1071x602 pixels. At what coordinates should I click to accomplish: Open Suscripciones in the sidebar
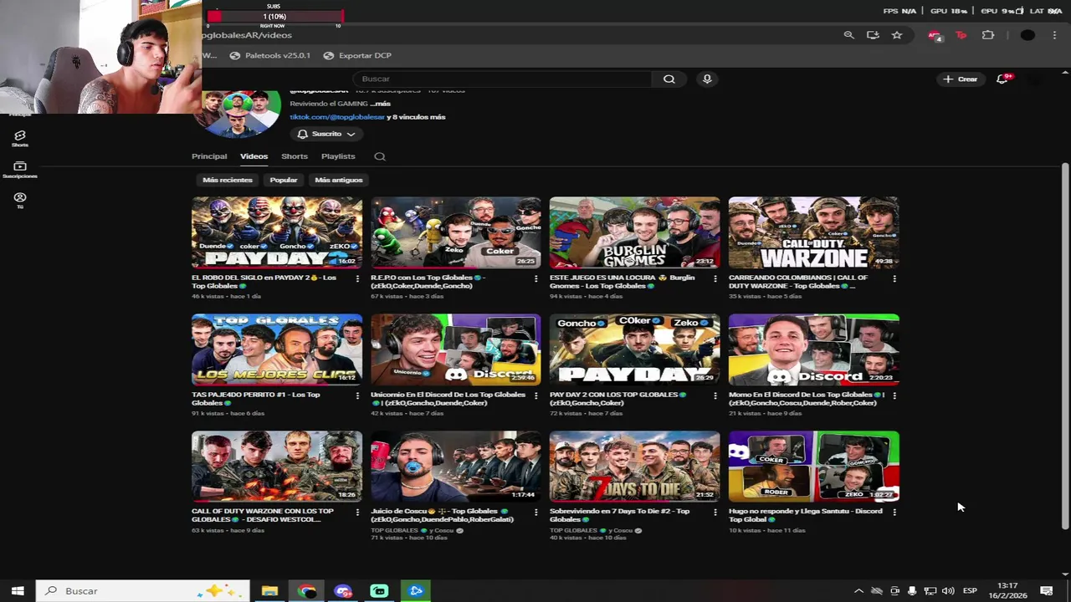coord(20,170)
